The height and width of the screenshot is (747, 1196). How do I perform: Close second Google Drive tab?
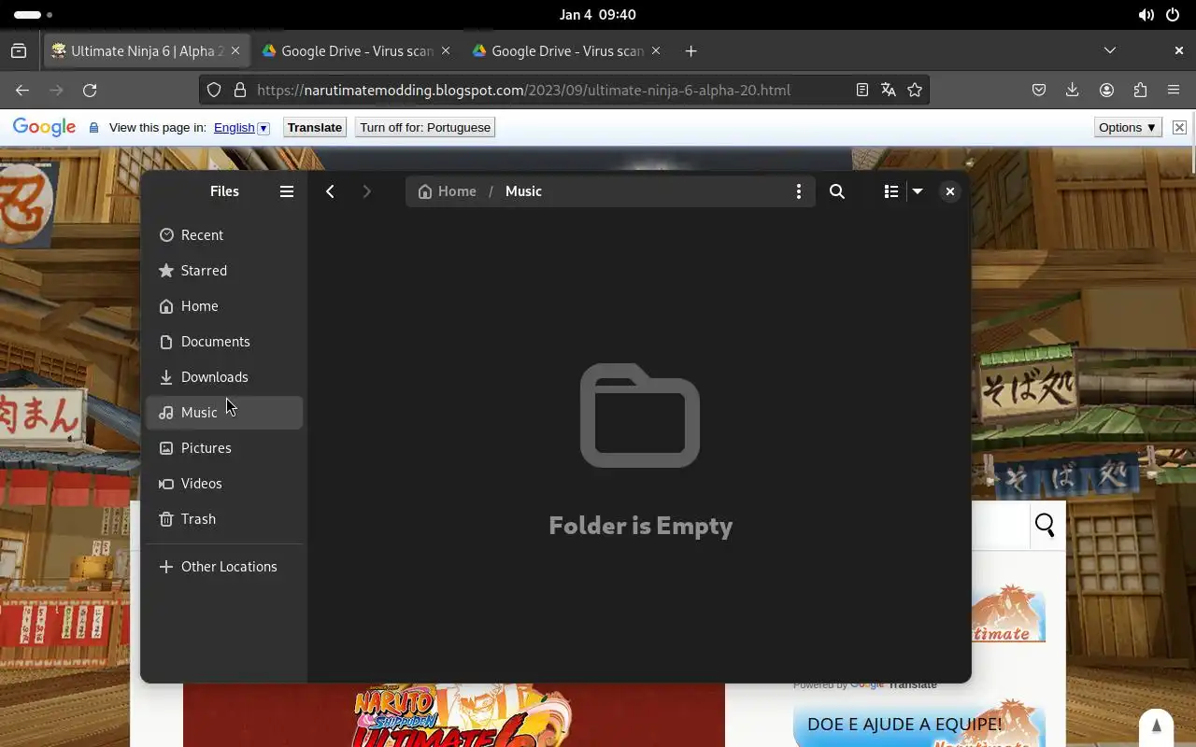click(x=656, y=51)
